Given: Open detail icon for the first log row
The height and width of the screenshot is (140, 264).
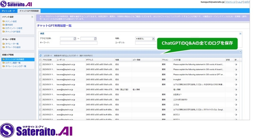Looking at the screenshot, I should pyautogui.click(x=236, y=64).
